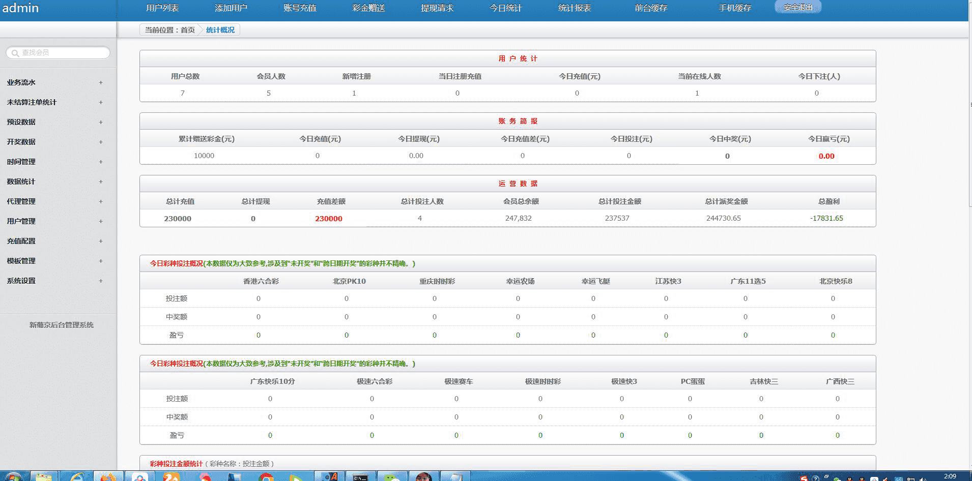
Task: Open Google Chrome from the taskbar
Action: (x=266, y=477)
